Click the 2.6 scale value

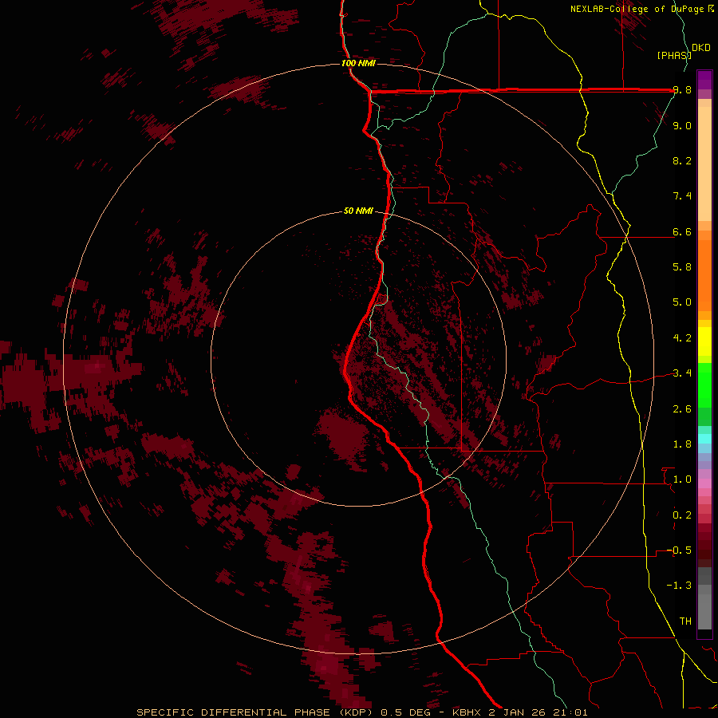click(682, 409)
